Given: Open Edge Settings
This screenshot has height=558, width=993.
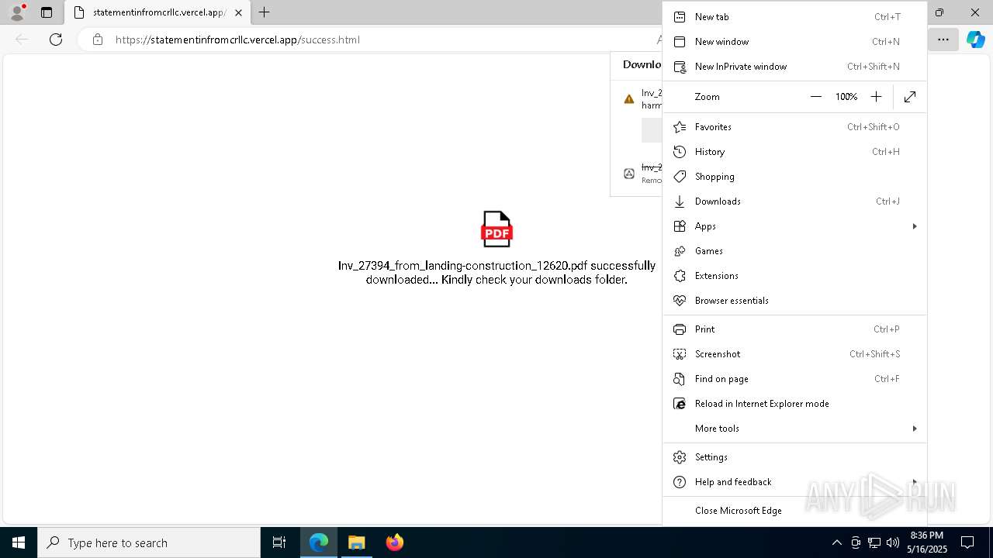Looking at the screenshot, I should point(794,457).
